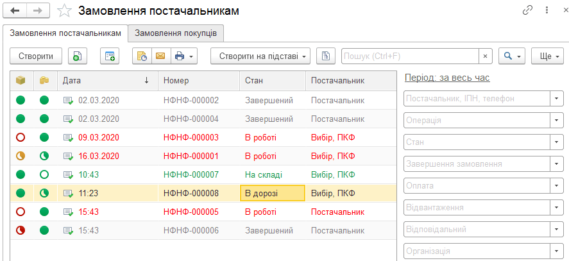The image size is (569, 261).
Task: Click pie payment icon of НФНФ-000001
Action: point(44,156)
